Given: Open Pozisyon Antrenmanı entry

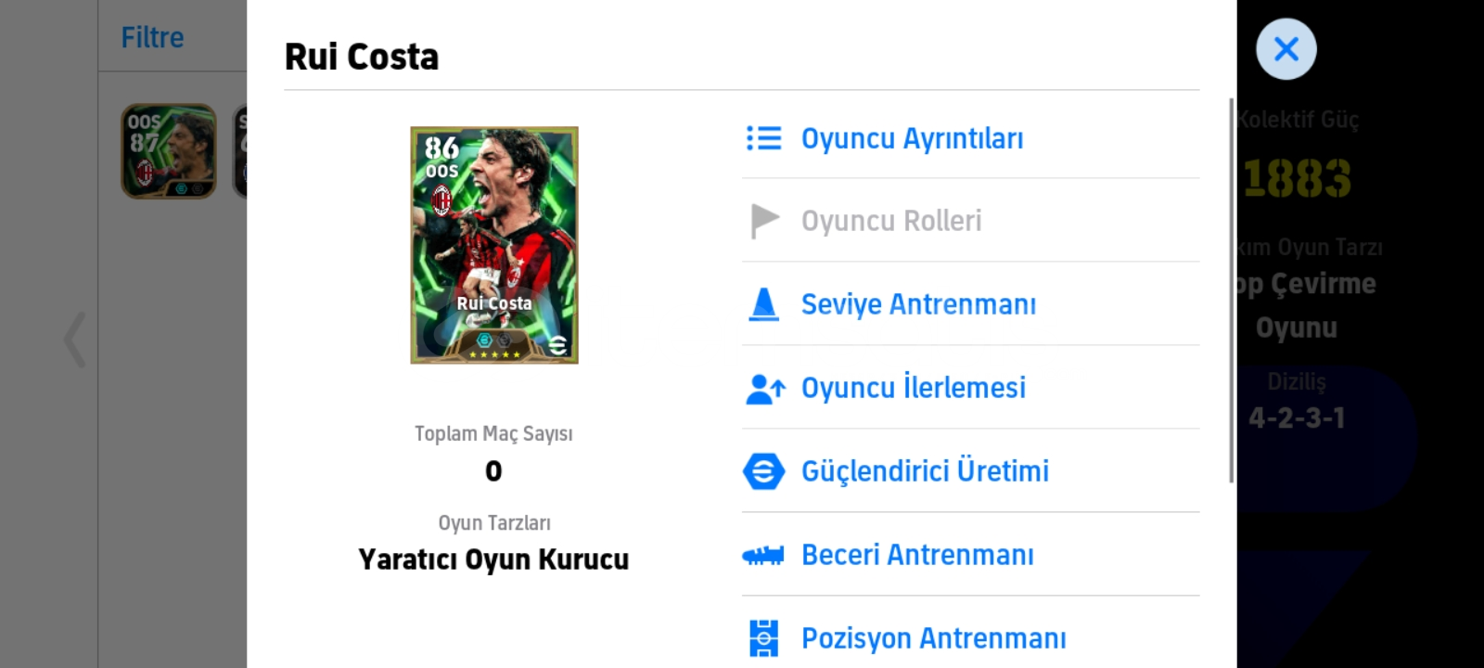Looking at the screenshot, I should click(933, 638).
